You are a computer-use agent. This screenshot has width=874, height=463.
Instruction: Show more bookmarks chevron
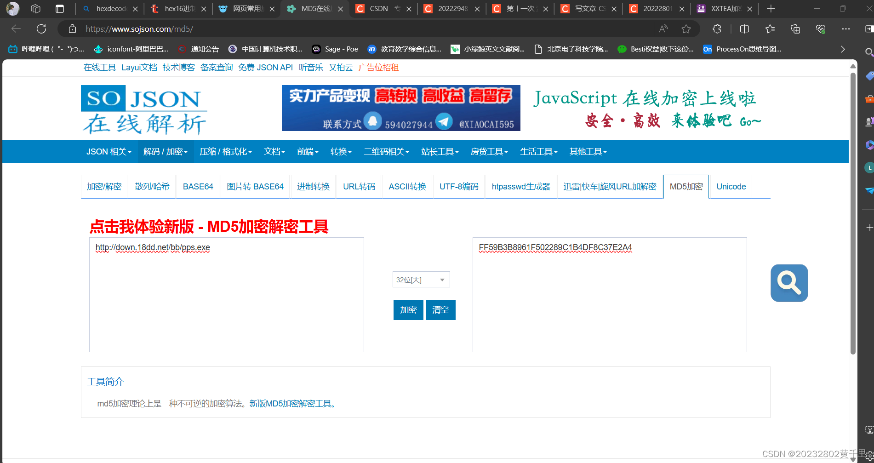(x=842, y=49)
